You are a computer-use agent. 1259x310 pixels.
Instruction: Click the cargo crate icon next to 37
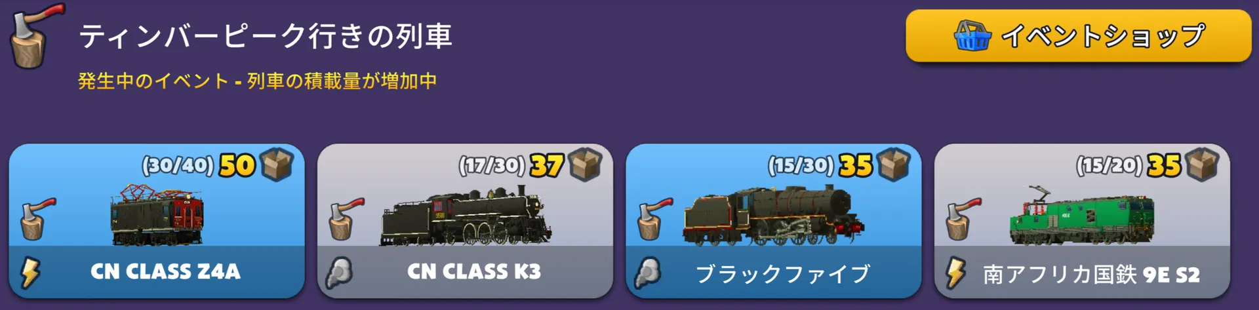point(586,164)
